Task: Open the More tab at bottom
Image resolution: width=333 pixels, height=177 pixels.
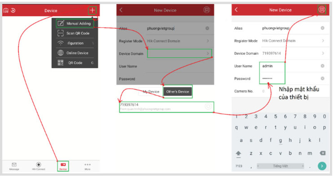Action: [x=87, y=165]
